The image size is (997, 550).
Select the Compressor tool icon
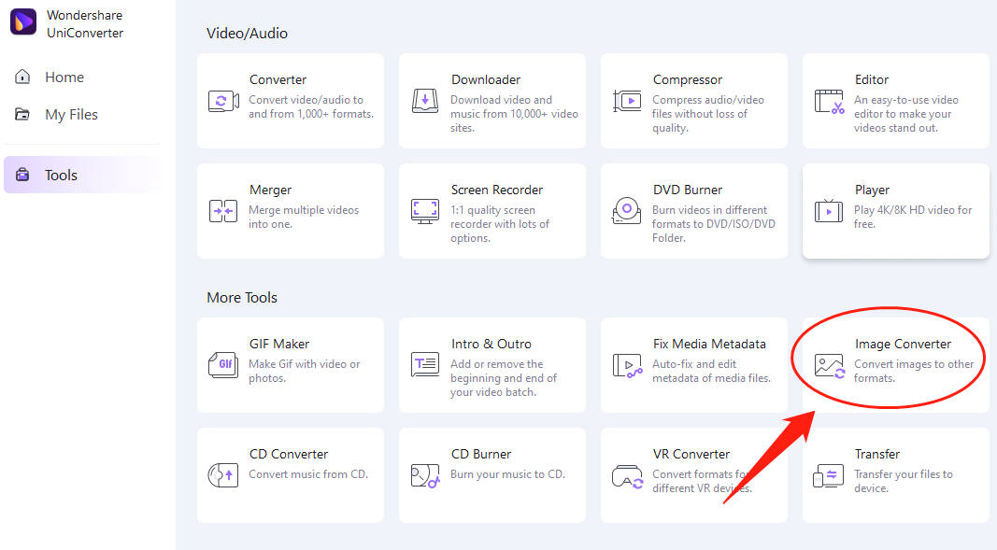pos(626,101)
